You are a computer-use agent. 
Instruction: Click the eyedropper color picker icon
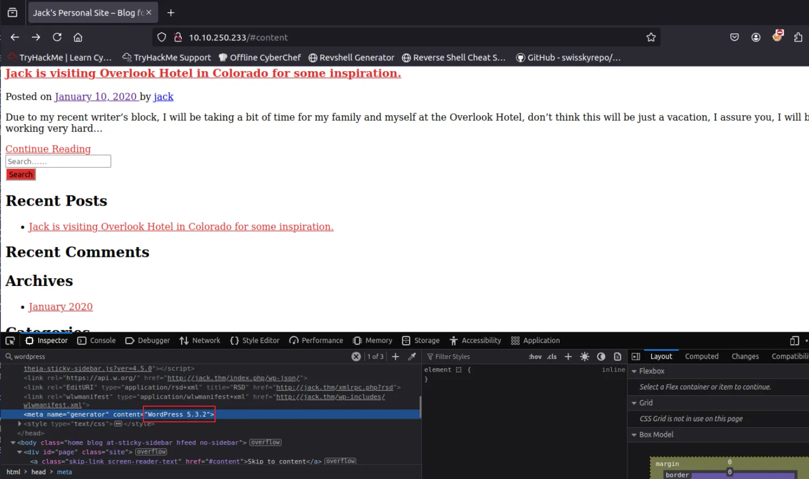412,357
